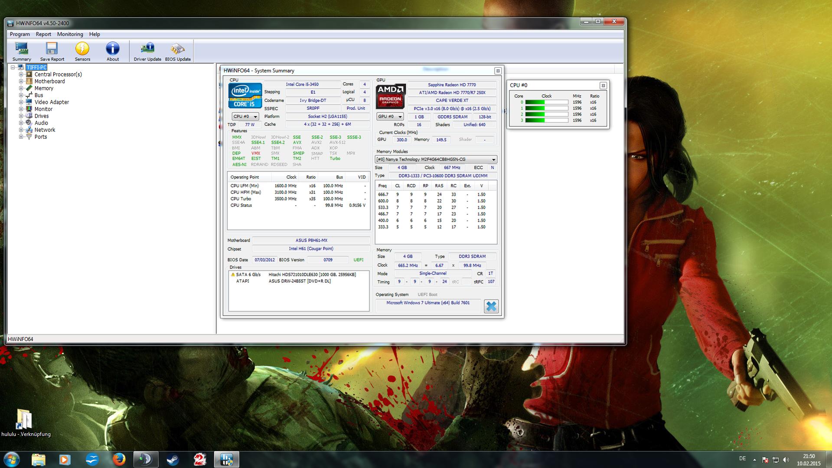Expand the Ports node

[x=21, y=137]
